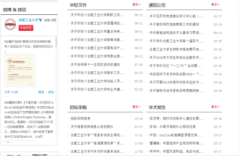Click the 今天 11:06 timestamp link

pos(11,92)
